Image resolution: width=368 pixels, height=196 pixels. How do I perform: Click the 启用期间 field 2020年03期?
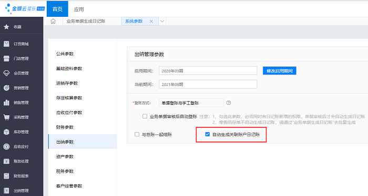208,71
